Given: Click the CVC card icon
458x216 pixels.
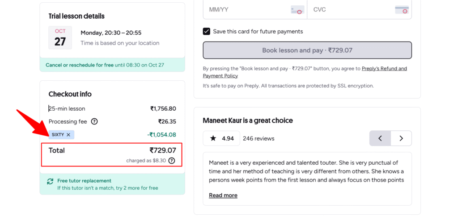Looking at the screenshot, I should point(402,10).
